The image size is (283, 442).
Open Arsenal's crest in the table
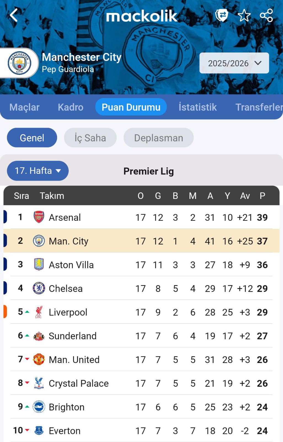39,217
